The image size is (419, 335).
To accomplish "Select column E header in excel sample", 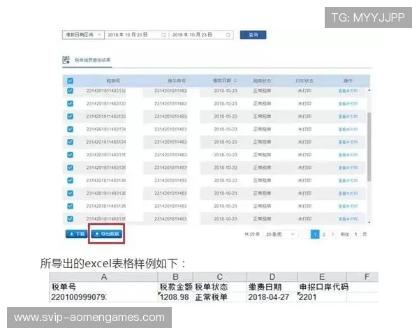I will [x=322, y=277].
